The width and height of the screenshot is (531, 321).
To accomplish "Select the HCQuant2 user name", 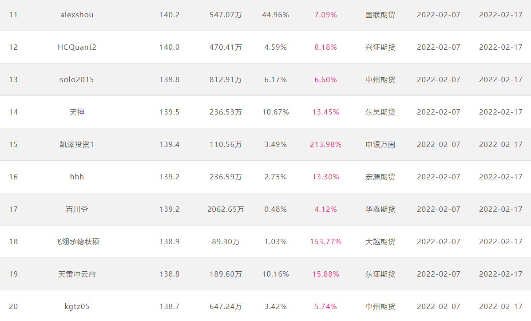I will coord(77,47).
